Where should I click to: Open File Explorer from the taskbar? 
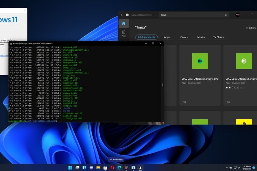coord(98,168)
